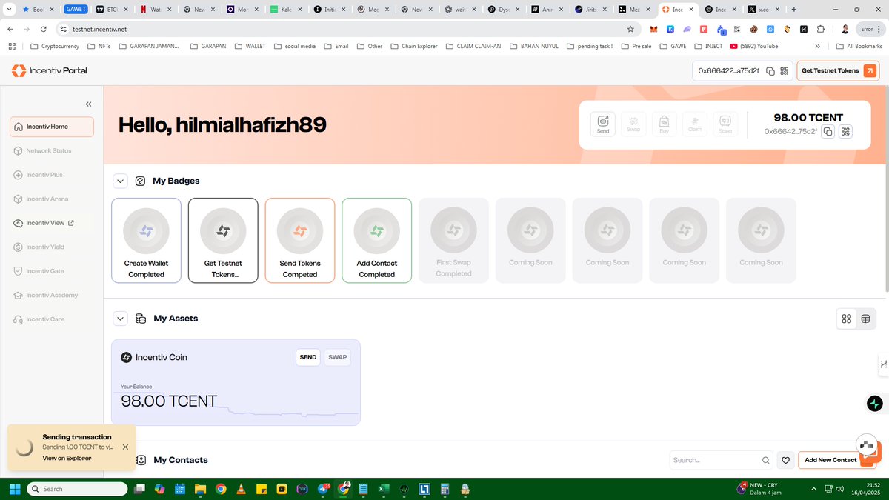Collapse the My Badges section
The image size is (889, 500).
(120, 181)
